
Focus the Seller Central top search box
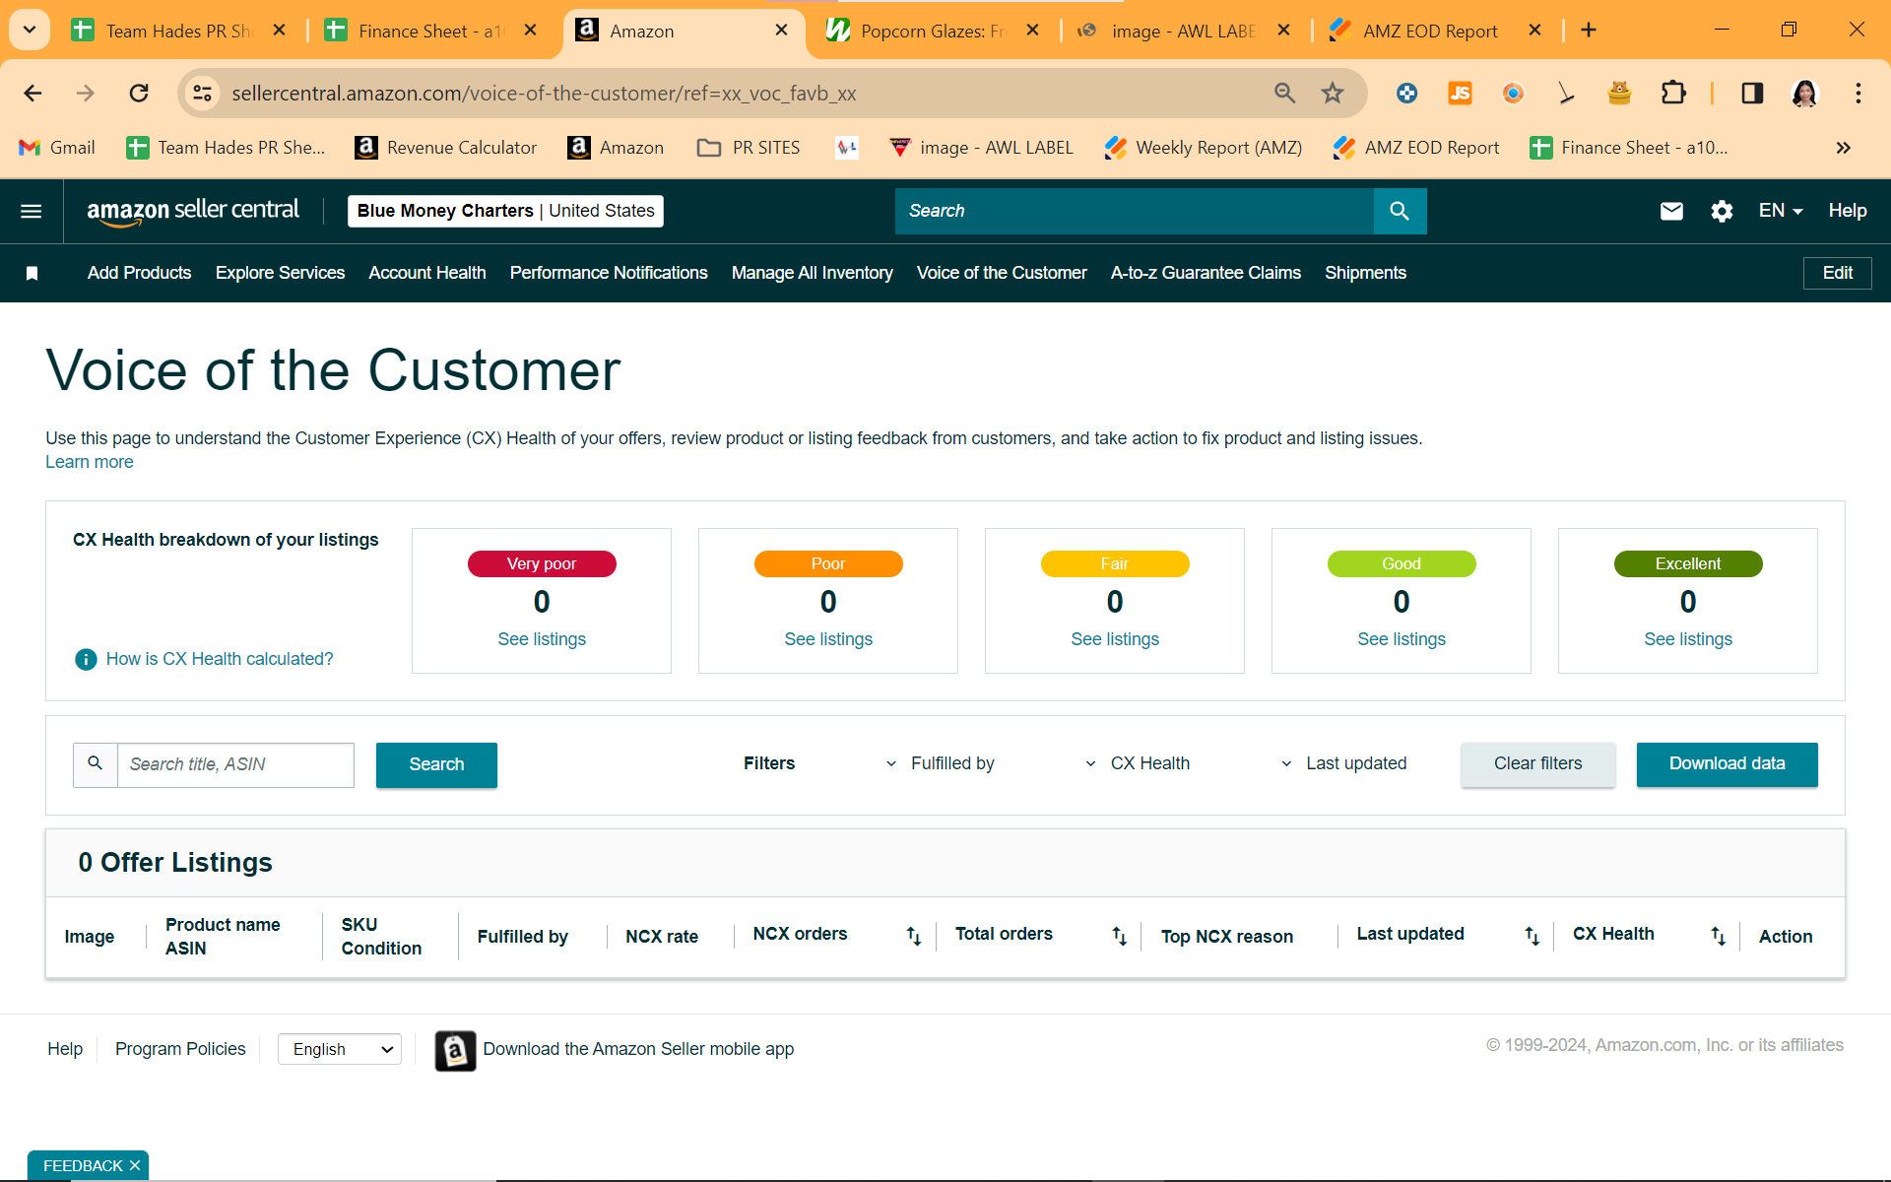[x=1135, y=211]
